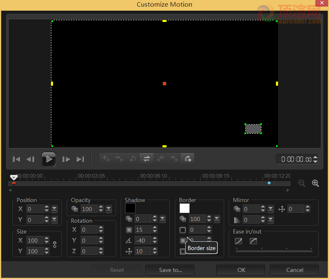The width and height of the screenshot is (329, 279).
Task: Open Border opacity options dropdown
Action: [217, 219]
